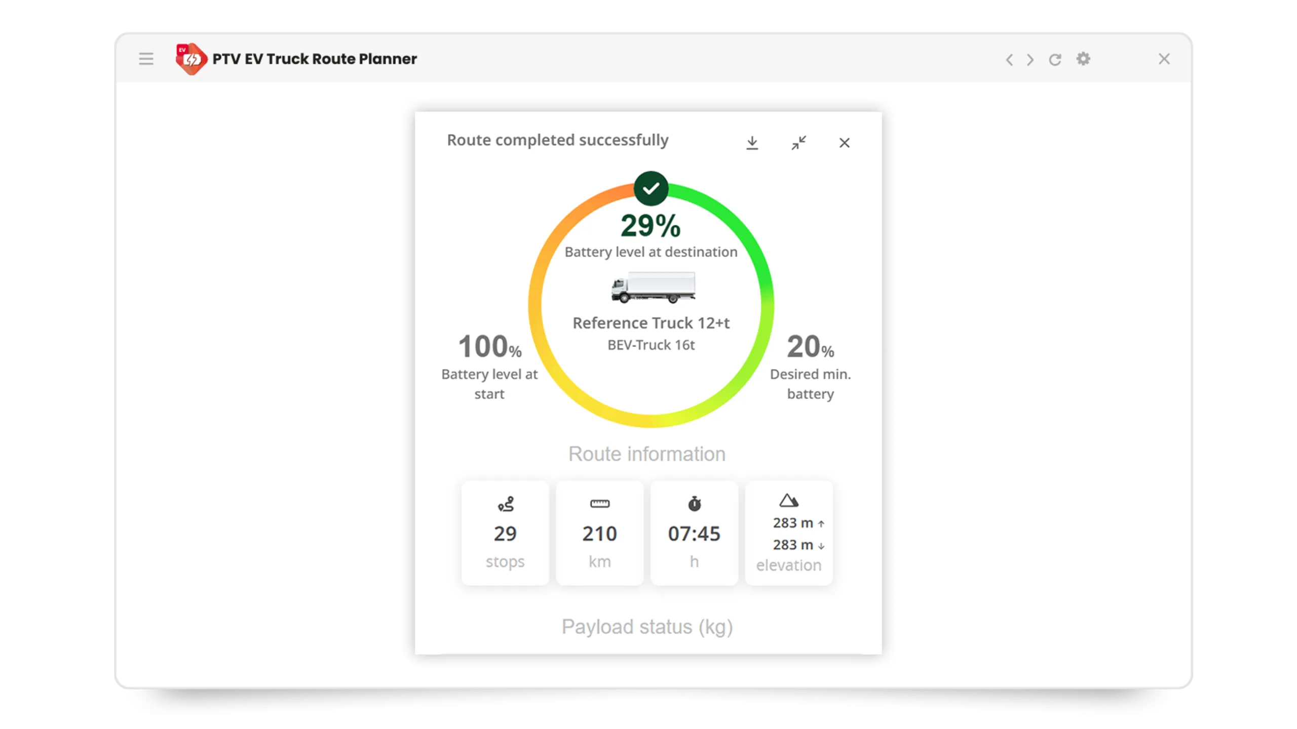Close the app window
This screenshot has width=1297, height=729.
(1164, 59)
